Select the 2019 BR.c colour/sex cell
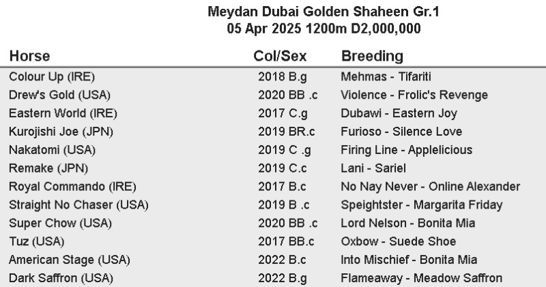This screenshot has width=546, height=287. click(287, 132)
